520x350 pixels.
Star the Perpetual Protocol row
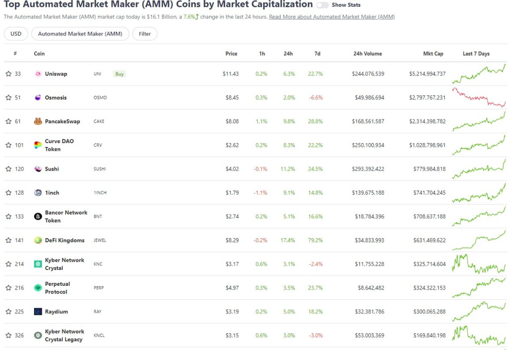pos(8,288)
